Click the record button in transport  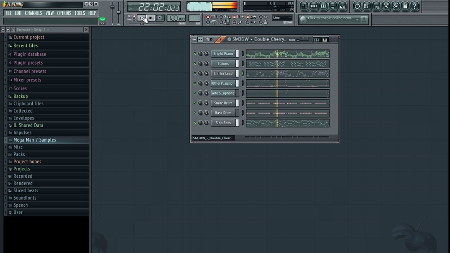coord(159,18)
